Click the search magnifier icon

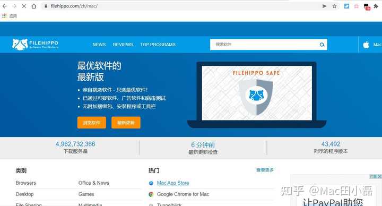pyautogui.click(x=322, y=45)
